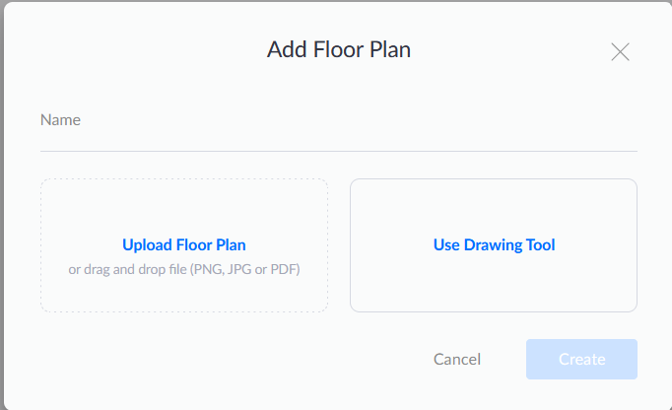Image resolution: width=672 pixels, height=410 pixels.
Task: Confirm the floor plan with Create
Action: point(581,359)
